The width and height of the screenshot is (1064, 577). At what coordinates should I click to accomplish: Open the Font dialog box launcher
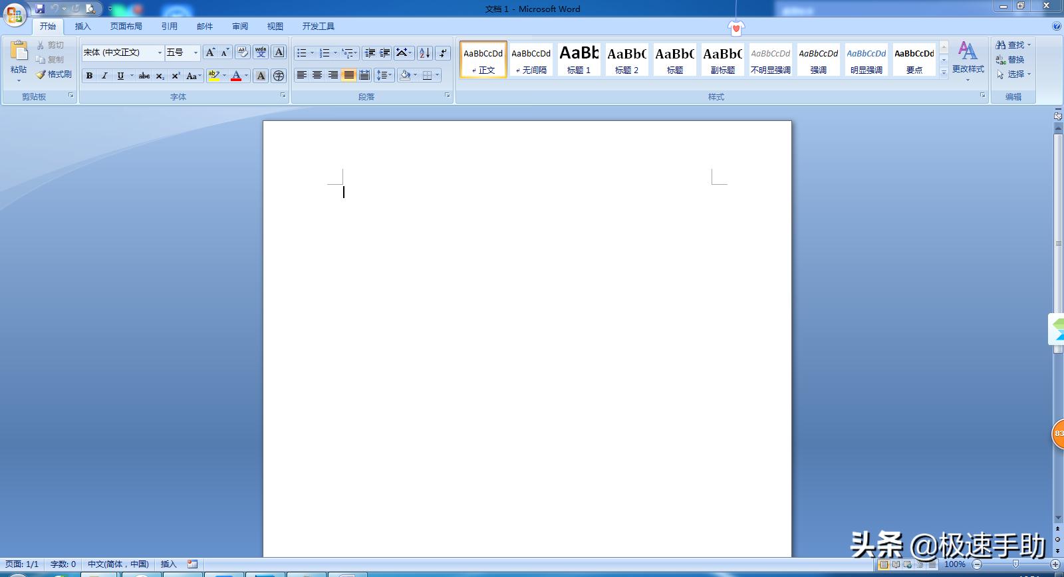(x=283, y=96)
